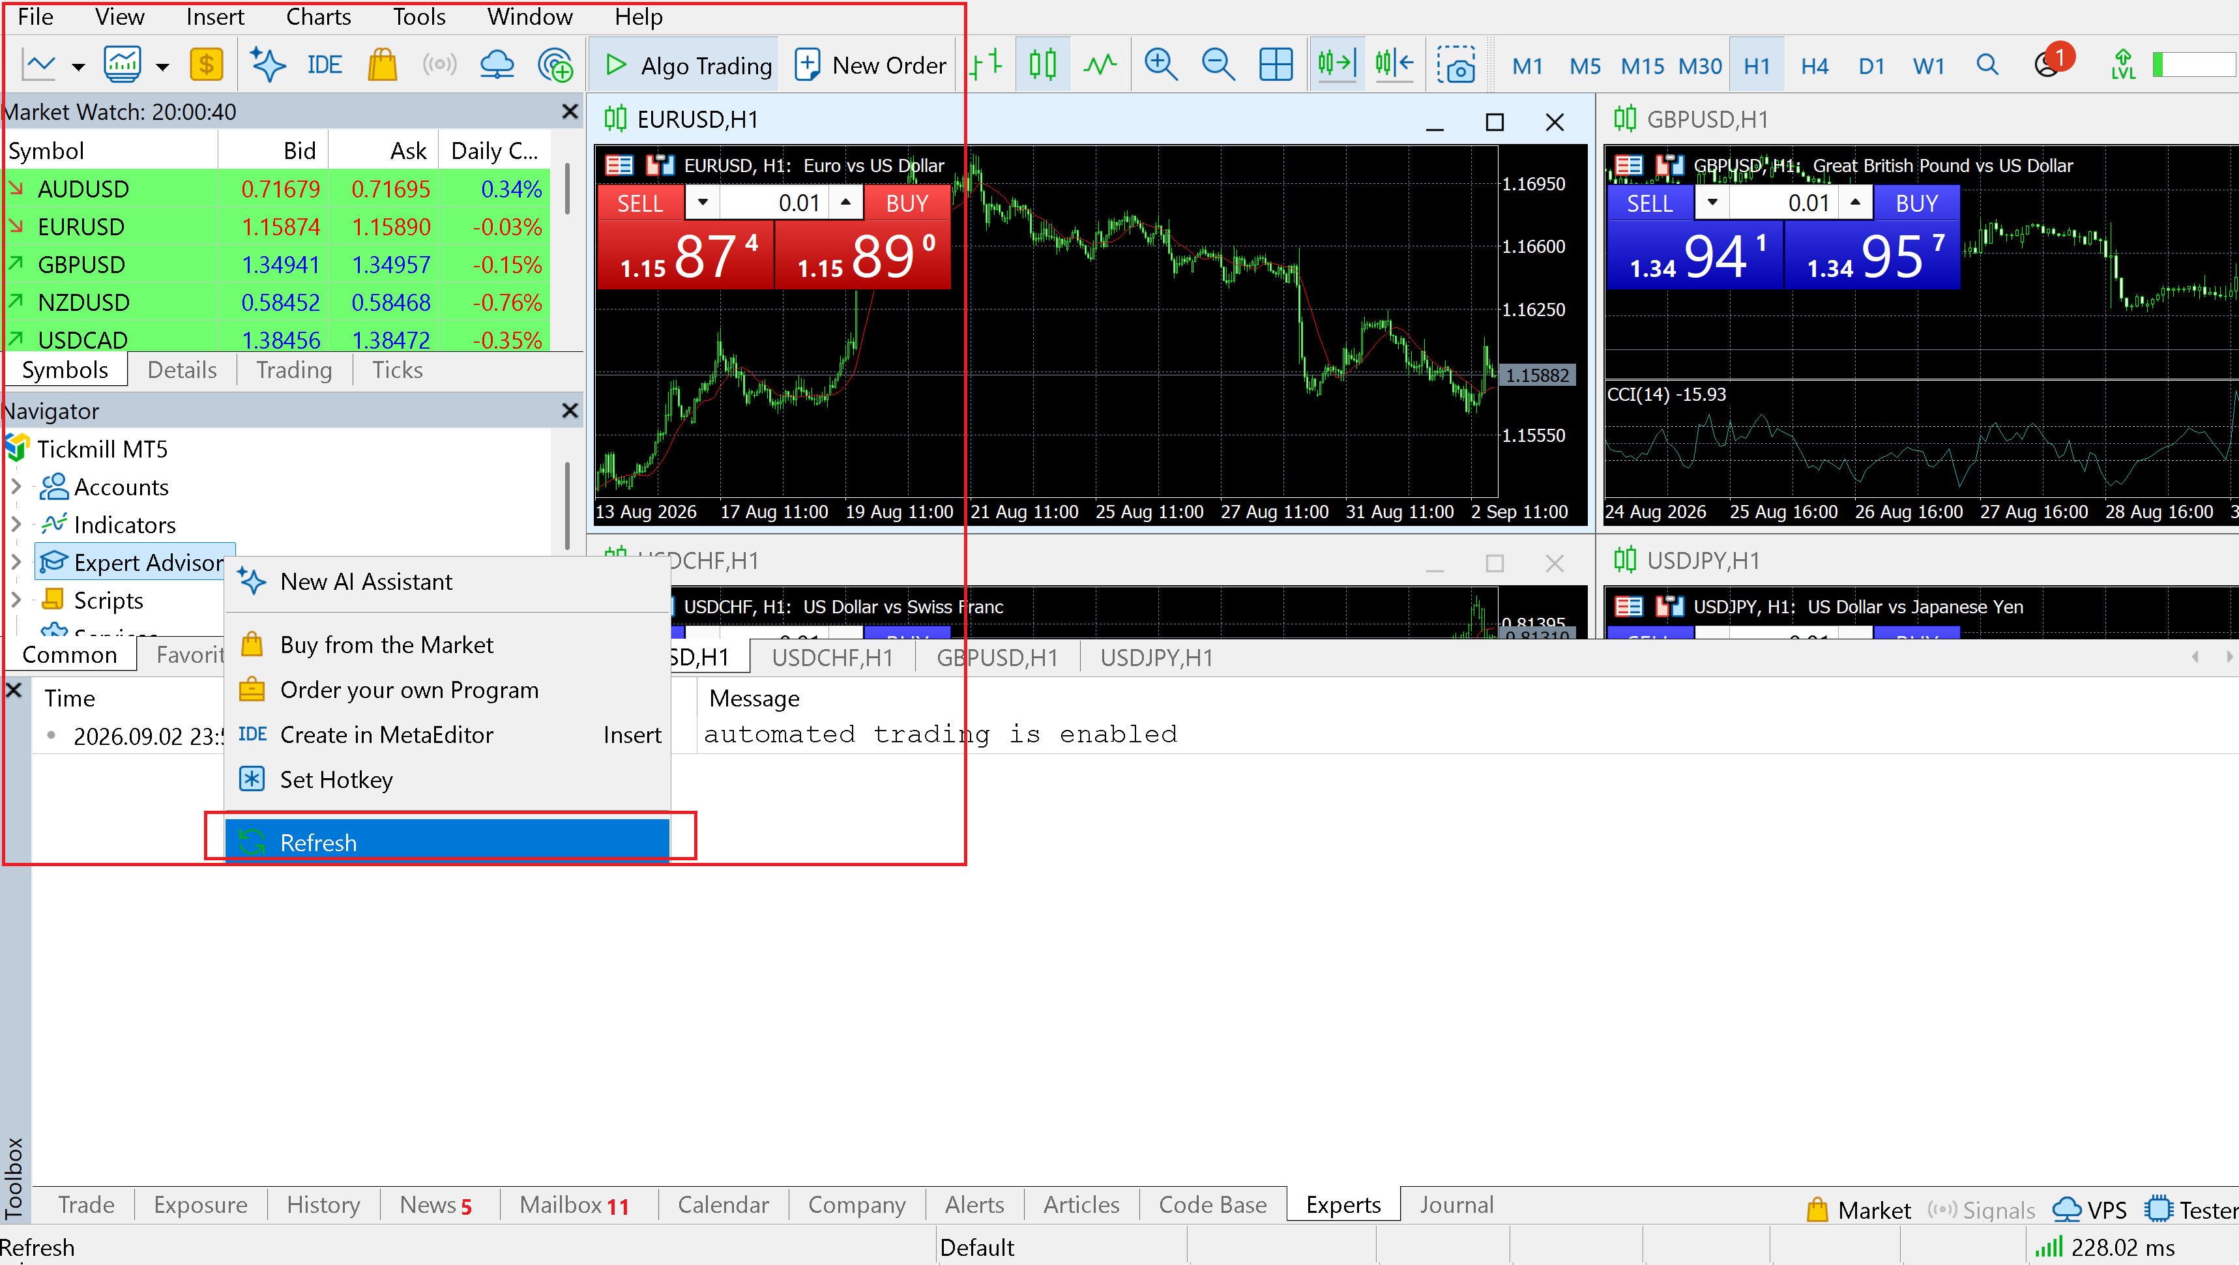Open EURUSD volume dropdown arrow next to SELL
The image size is (2239, 1265).
(x=702, y=203)
